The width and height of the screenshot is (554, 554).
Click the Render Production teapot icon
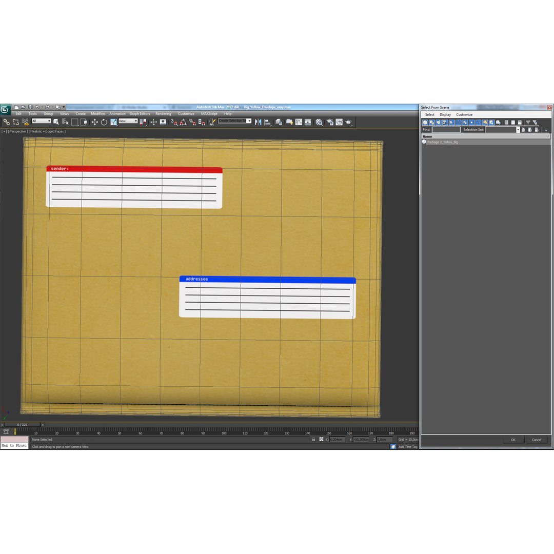coord(349,122)
